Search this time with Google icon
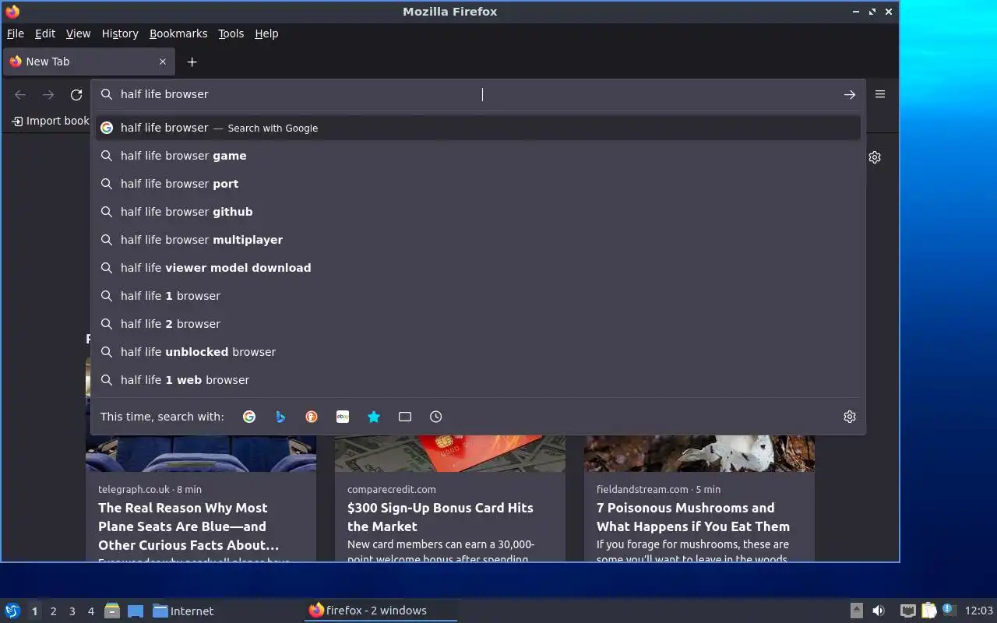Image resolution: width=997 pixels, height=623 pixels. [249, 417]
